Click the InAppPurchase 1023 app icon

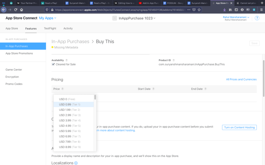pos(115,18)
